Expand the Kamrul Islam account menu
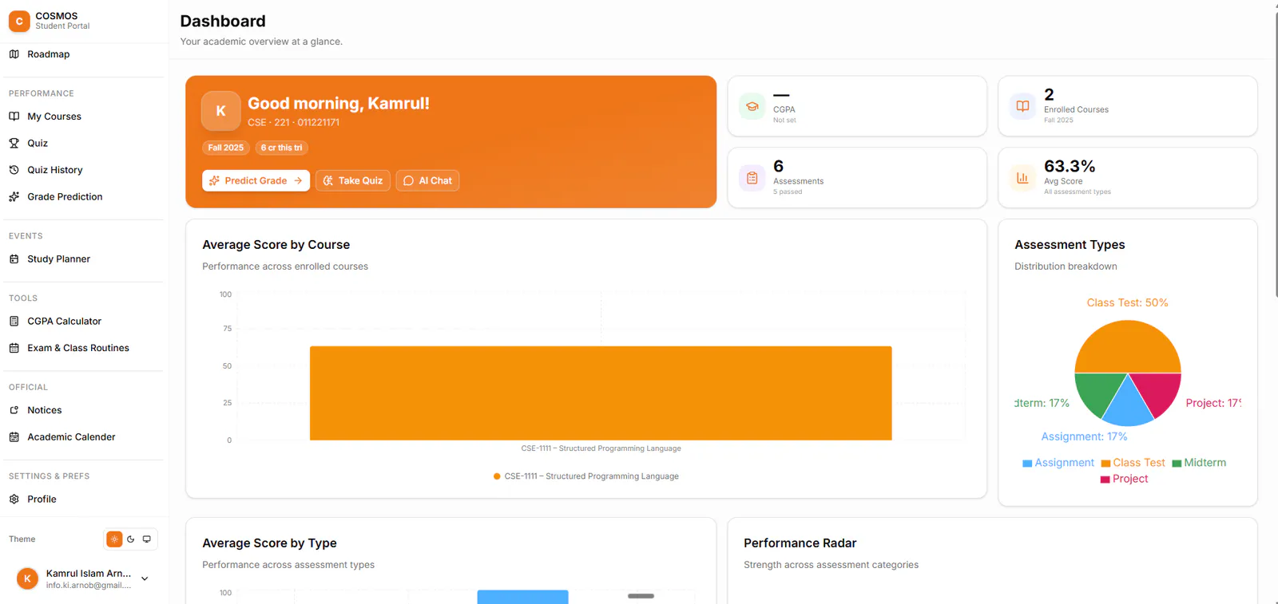This screenshot has height=604, width=1278. coord(145,578)
